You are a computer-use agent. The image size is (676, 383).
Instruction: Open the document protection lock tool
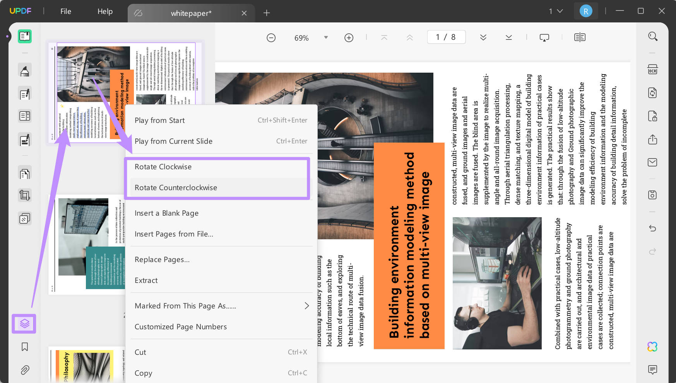click(x=653, y=116)
